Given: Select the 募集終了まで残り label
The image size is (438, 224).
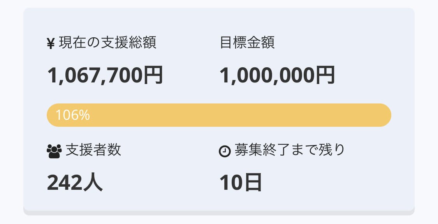Looking at the screenshot, I should click(290, 150).
